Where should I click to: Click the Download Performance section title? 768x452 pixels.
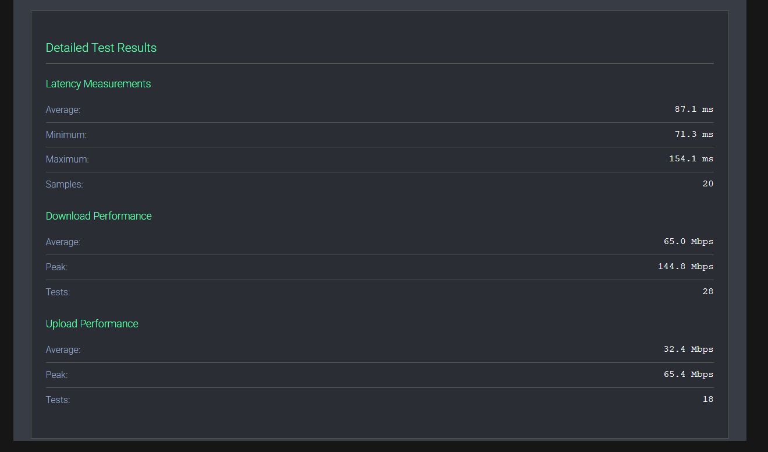pos(99,216)
